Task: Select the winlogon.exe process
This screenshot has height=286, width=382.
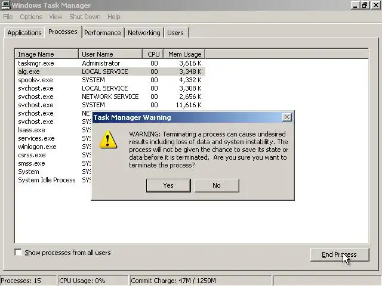Action: pos(37,147)
